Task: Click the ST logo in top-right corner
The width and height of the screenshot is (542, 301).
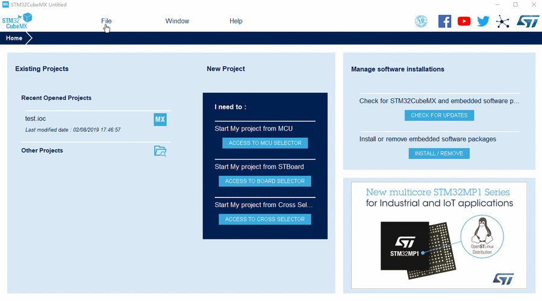Action: 528,22
